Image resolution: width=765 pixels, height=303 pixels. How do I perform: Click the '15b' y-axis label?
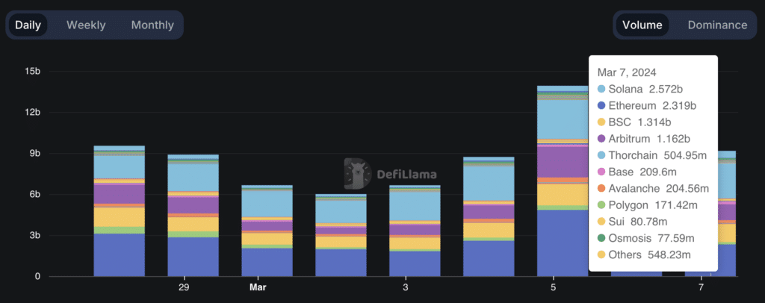coord(33,72)
